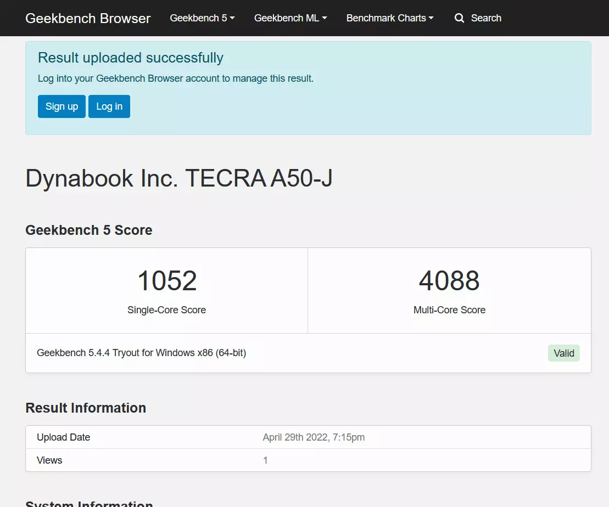Click the Geekbench 5 Score heading
Image resolution: width=609 pixels, height=507 pixels.
click(89, 230)
